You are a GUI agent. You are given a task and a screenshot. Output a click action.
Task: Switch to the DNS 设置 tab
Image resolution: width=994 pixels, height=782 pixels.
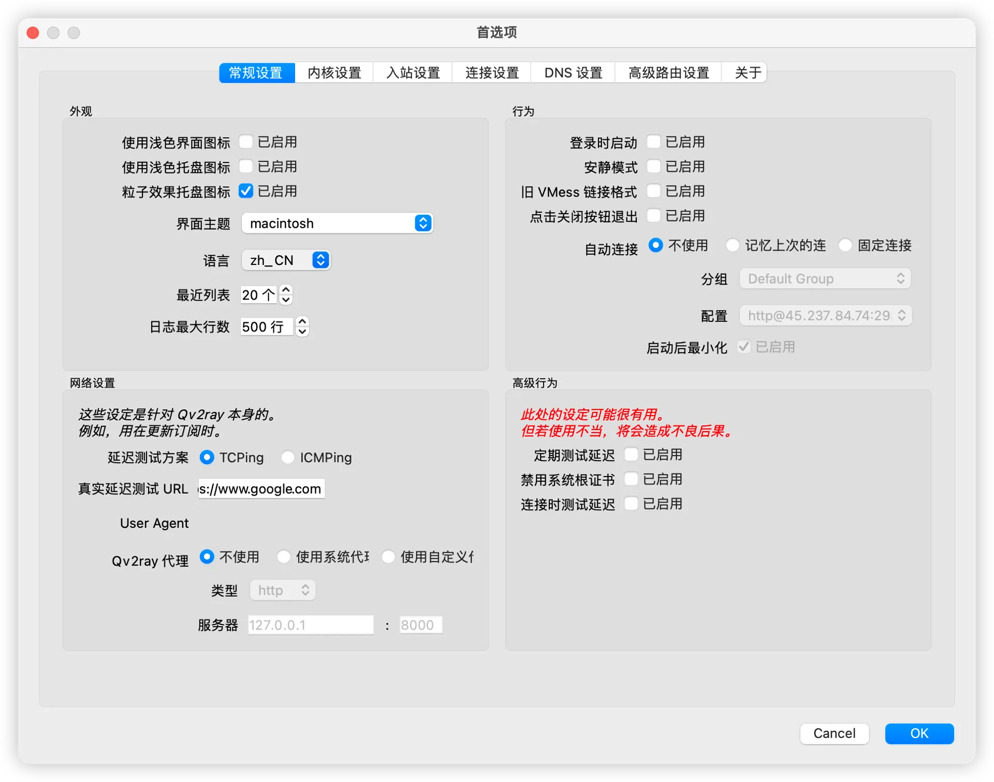pos(573,72)
